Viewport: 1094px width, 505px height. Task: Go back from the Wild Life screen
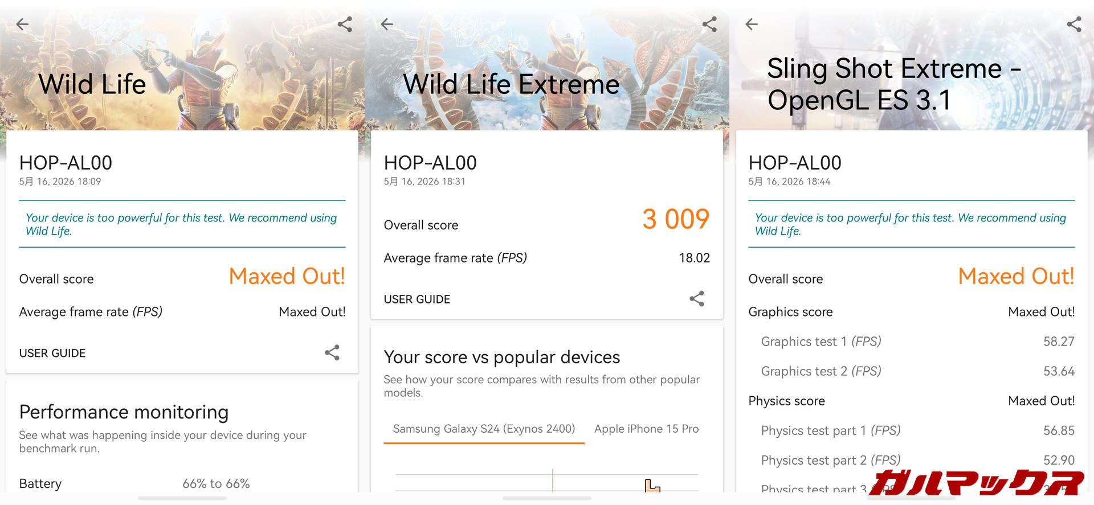point(22,24)
